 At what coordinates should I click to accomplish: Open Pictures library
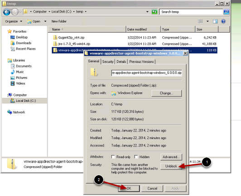coord(22,78)
